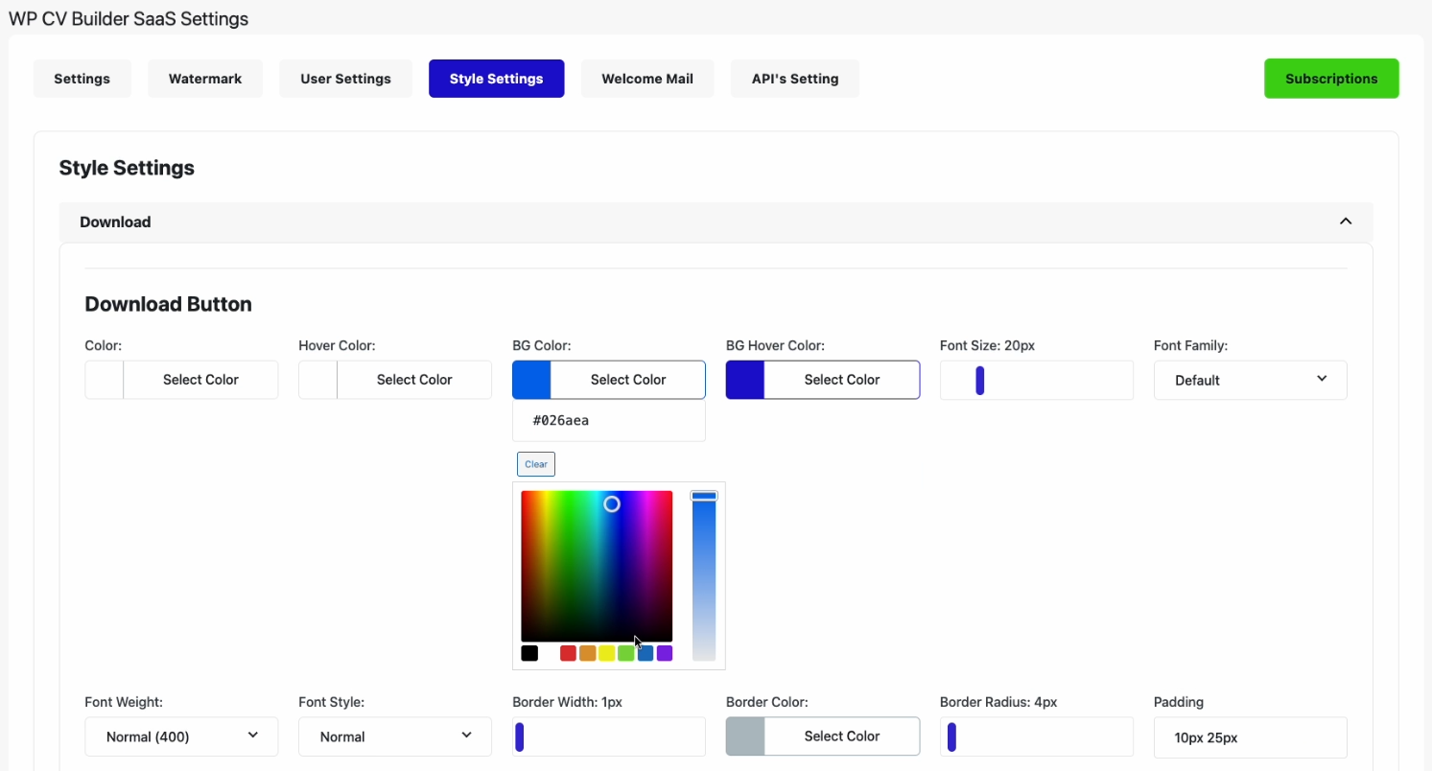Collapse the Download accordion section

point(716,222)
